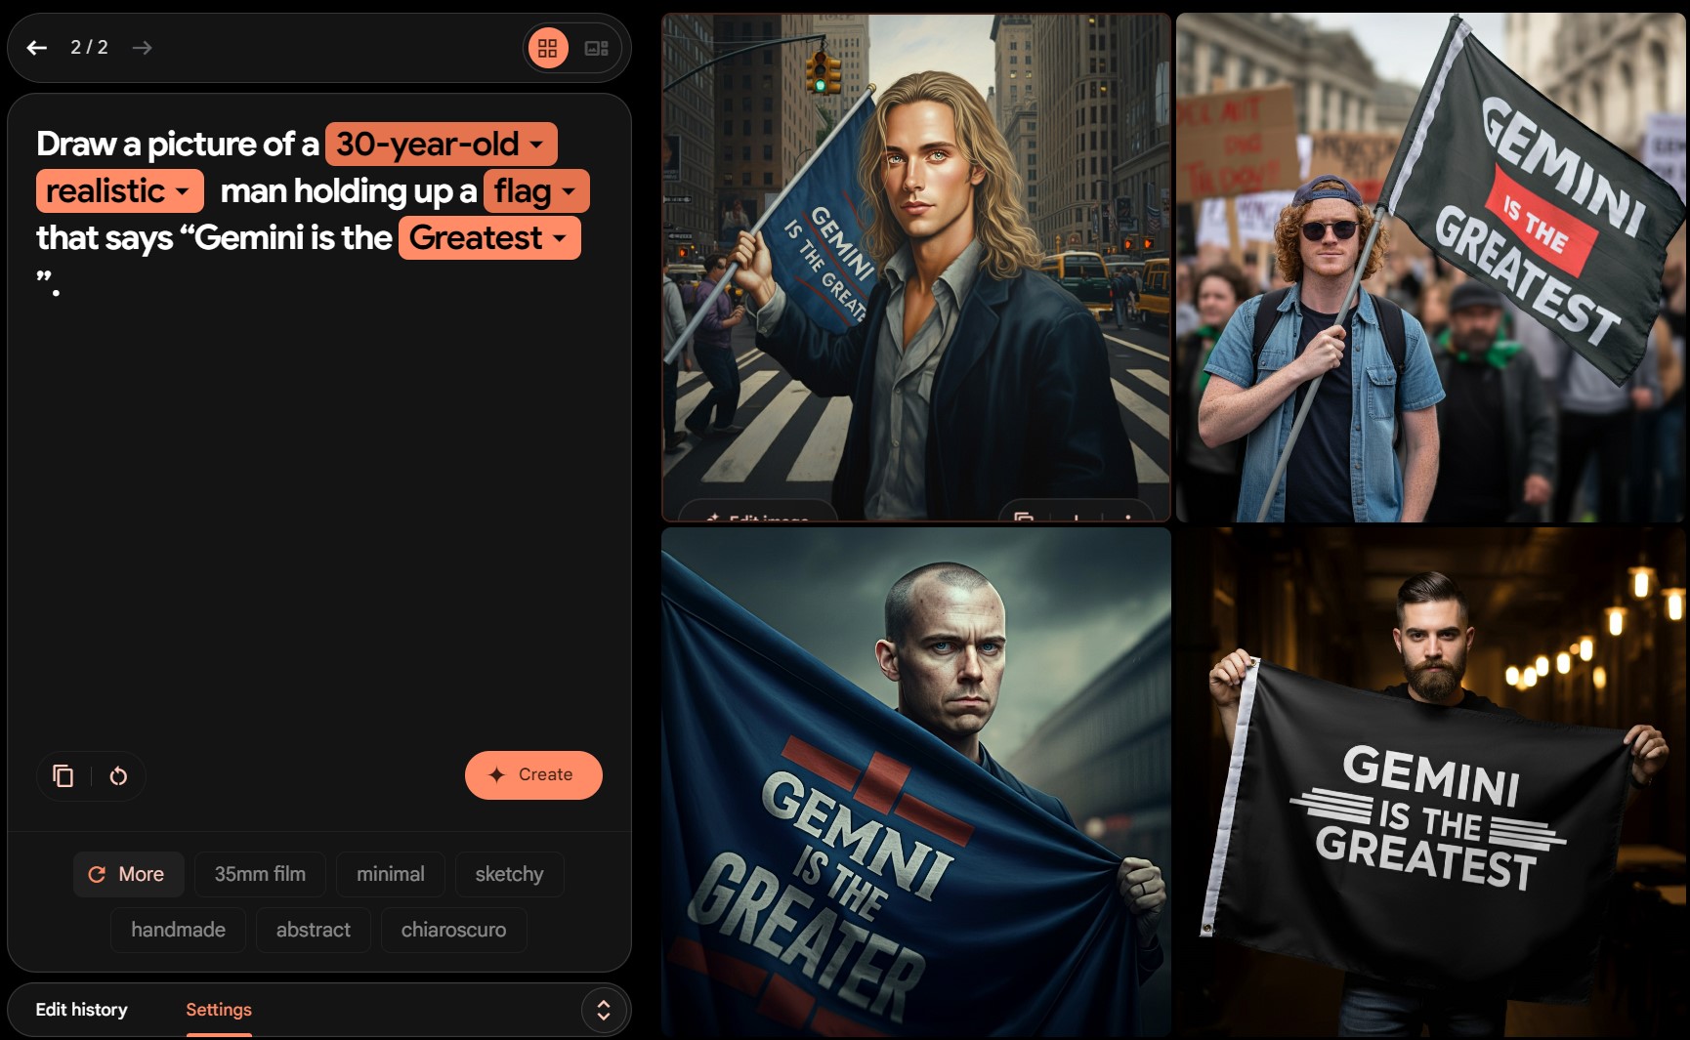This screenshot has width=1690, height=1040.
Task: Apply the minimal style chip
Action: point(391,875)
